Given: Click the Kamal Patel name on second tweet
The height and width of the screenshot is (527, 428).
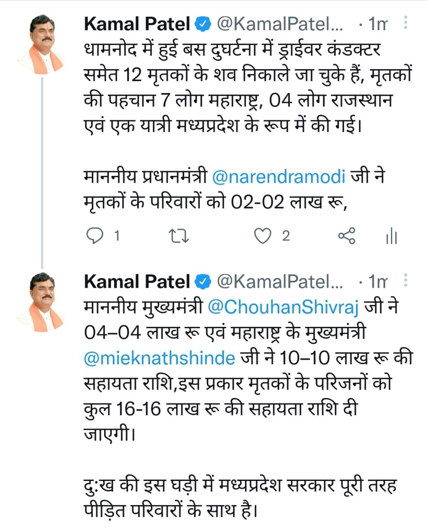Looking at the screenshot, I should tap(136, 282).
